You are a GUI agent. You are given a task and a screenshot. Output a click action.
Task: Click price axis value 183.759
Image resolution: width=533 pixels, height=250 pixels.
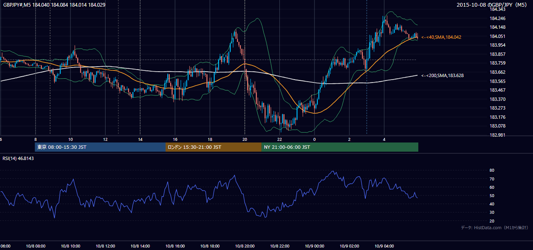[x=497, y=63]
